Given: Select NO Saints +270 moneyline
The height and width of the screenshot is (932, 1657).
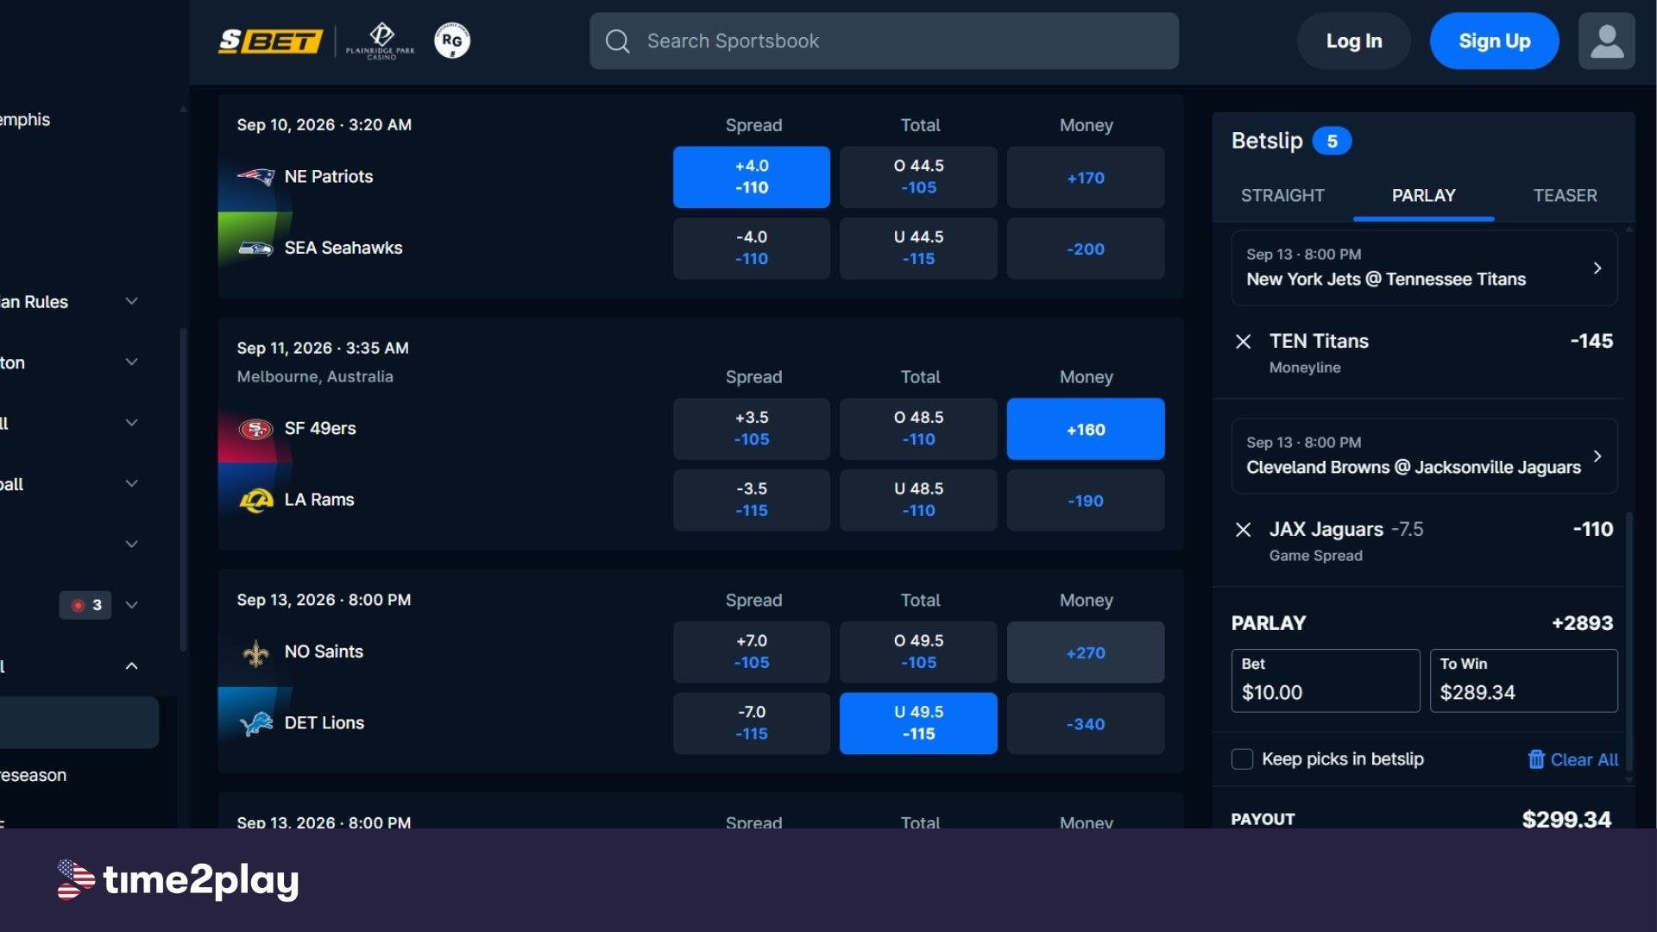Looking at the screenshot, I should tap(1085, 652).
